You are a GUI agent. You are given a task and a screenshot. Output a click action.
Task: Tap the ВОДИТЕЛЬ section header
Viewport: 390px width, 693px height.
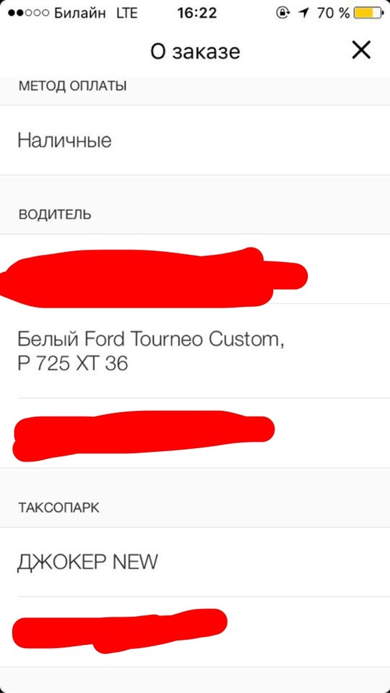coord(55,215)
